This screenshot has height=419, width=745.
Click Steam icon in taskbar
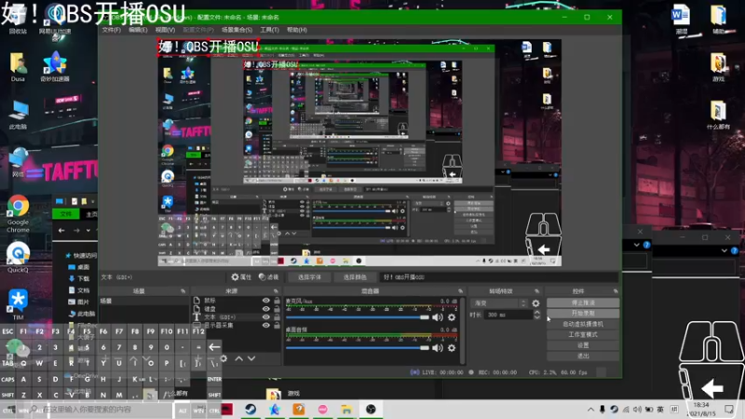pyautogui.click(x=251, y=409)
